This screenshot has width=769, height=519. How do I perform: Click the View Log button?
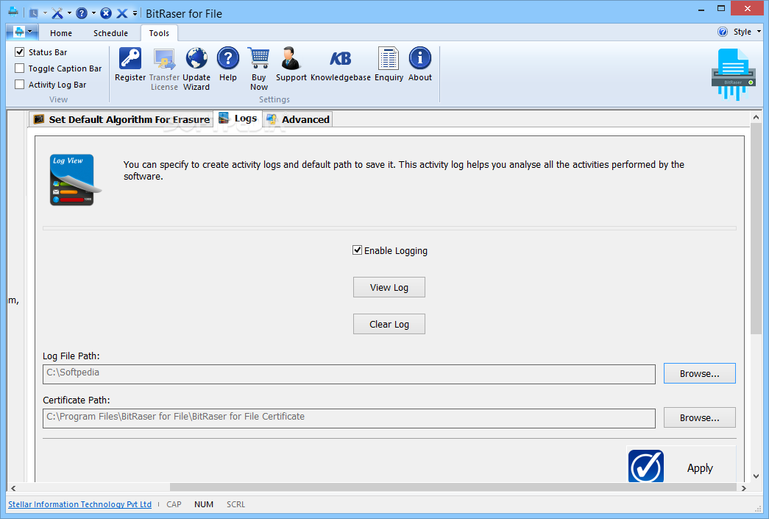tap(389, 287)
